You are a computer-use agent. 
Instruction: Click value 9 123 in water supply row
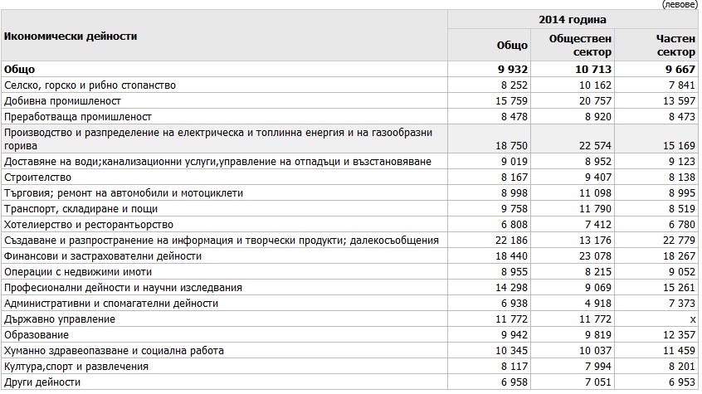pos(682,161)
